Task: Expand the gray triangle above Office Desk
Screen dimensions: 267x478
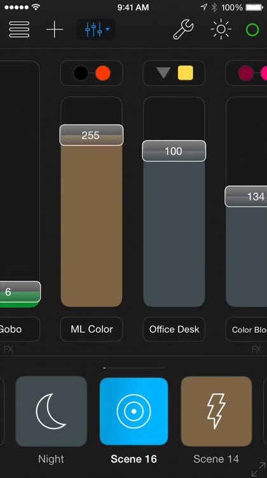Action: click(163, 73)
